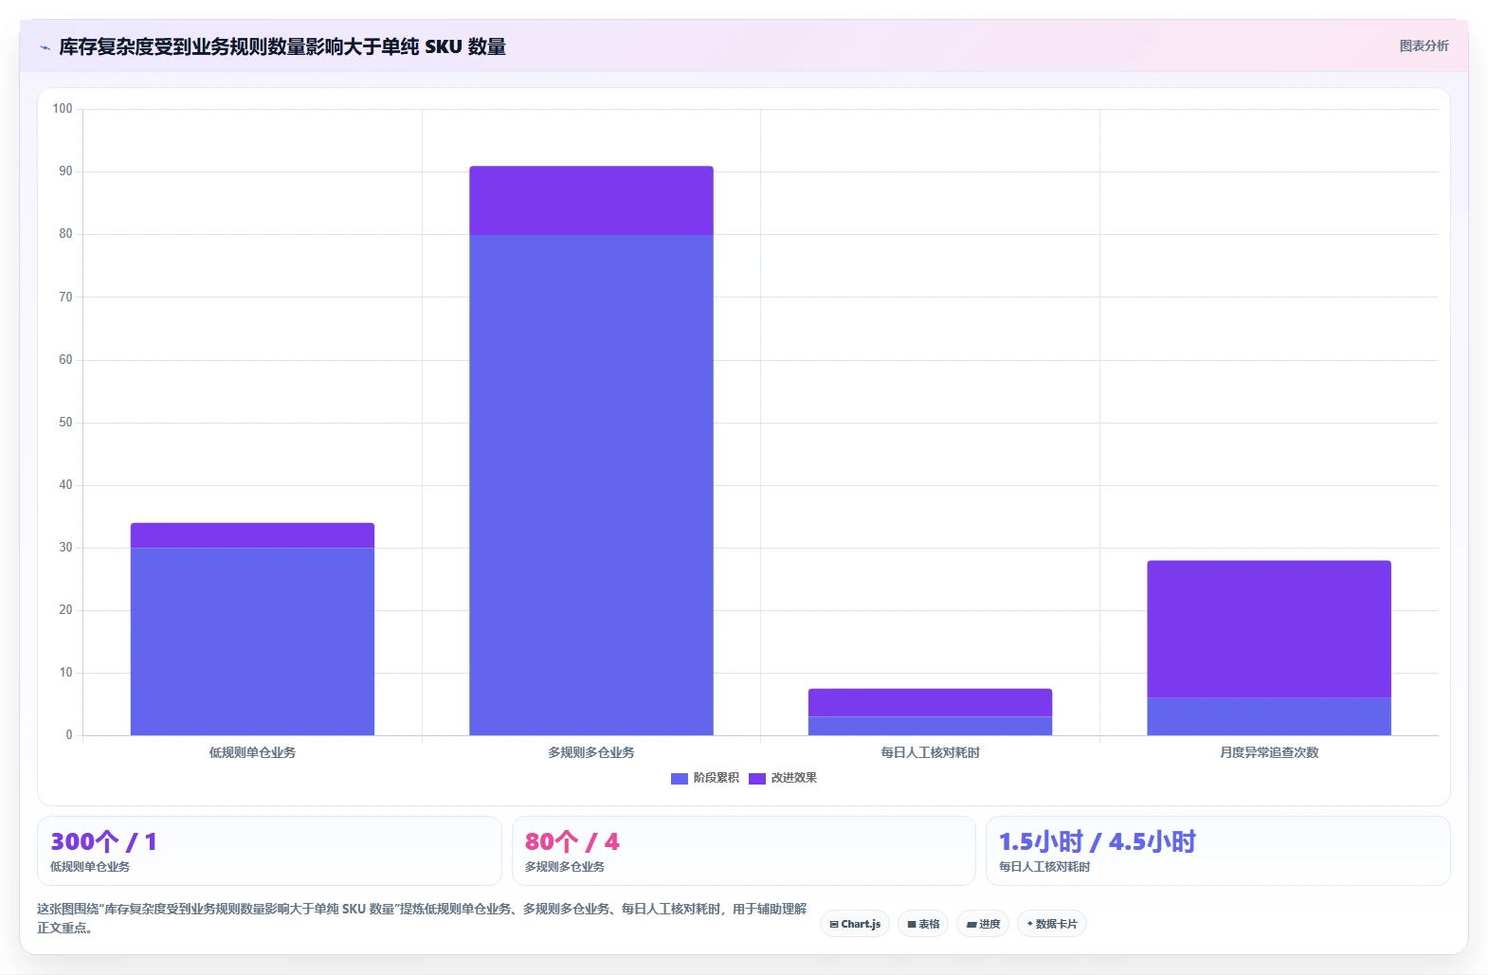Screen dimensions: 1488x975
Task: Click the 300个 / 1 stat value
Action: coord(103,841)
